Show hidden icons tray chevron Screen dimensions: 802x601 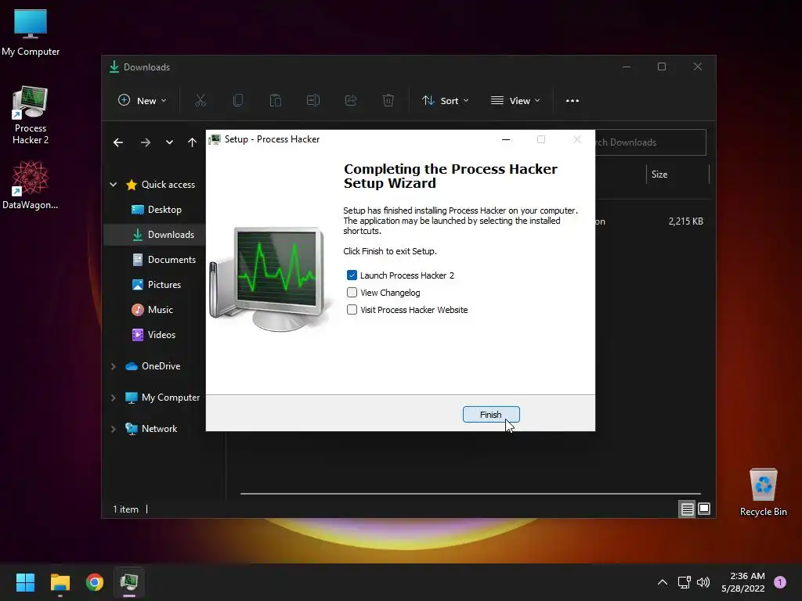pyautogui.click(x=663, y=582)
